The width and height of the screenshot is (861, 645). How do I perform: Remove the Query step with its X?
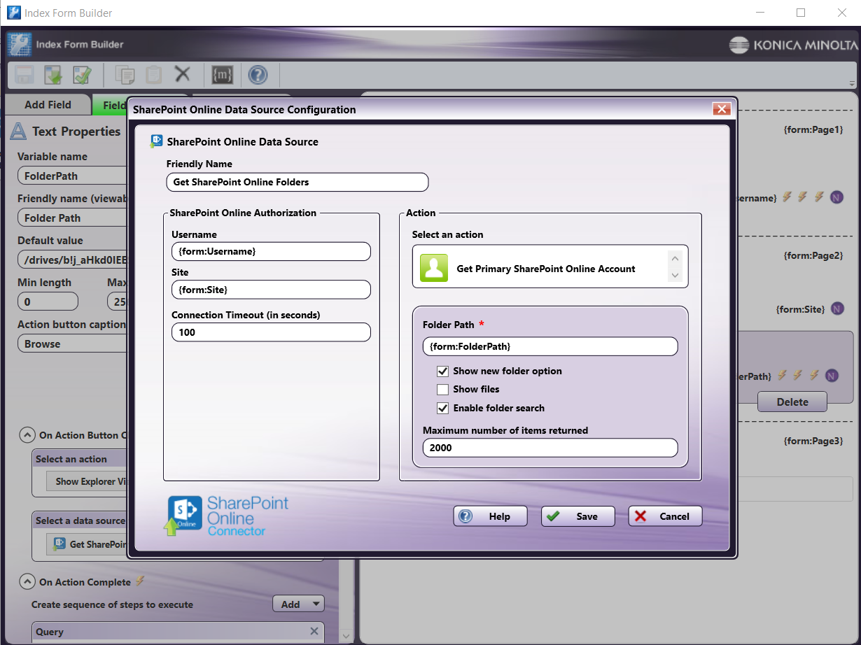click(314, 631)
